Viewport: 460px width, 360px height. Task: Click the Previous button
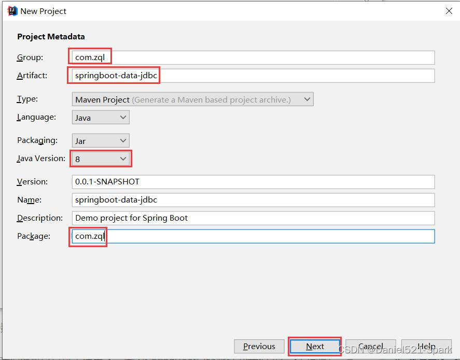point(259,347)
